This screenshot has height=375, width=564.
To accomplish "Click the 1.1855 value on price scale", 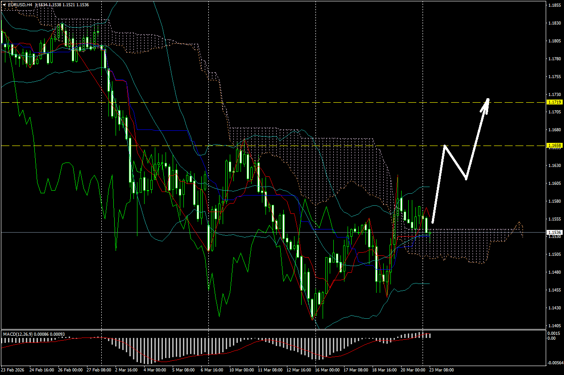I will click(555, 5).
